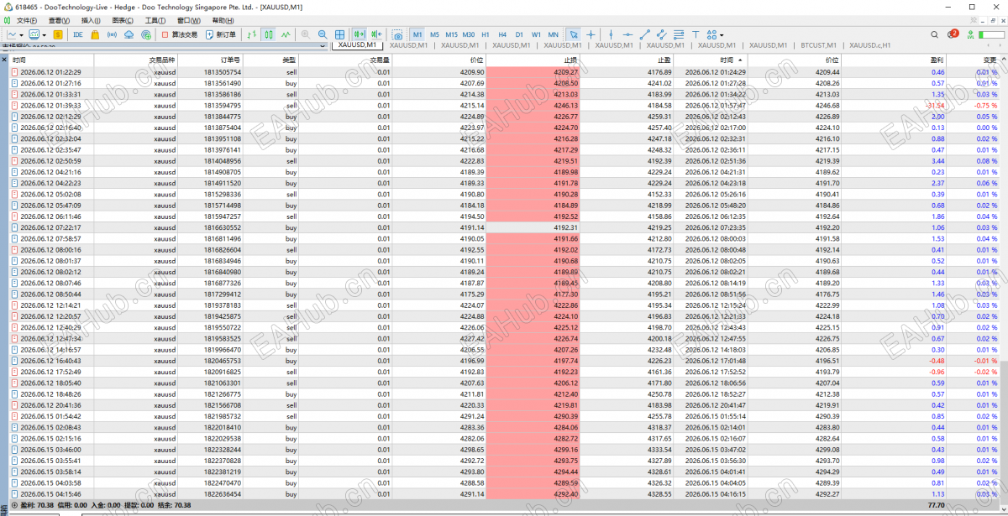Open the trading signals icon

click(x=112, y=34)
